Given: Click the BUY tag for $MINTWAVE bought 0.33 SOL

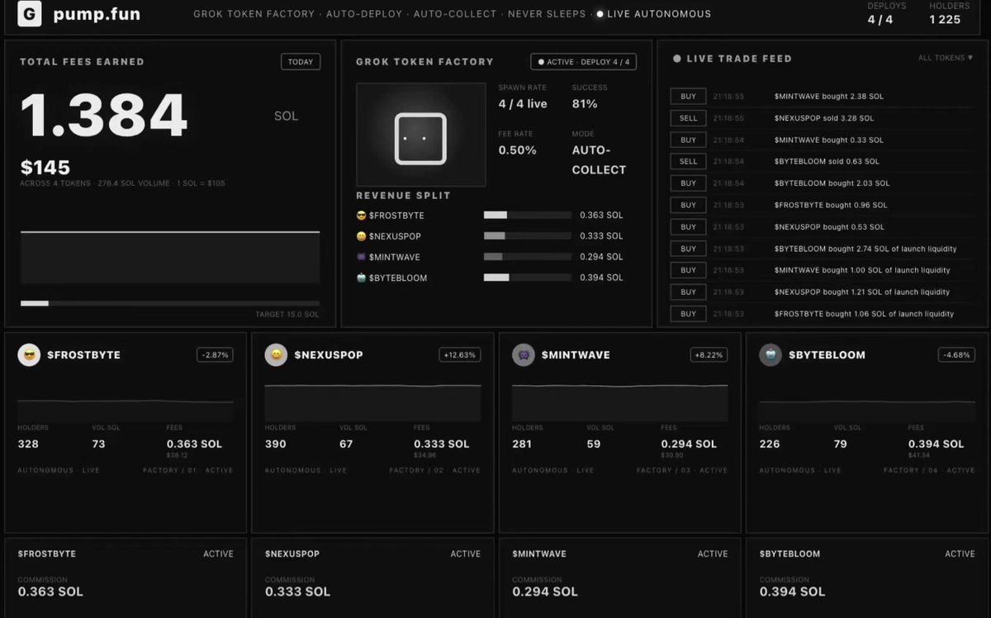Looking at the screenshot, I should 688,140.
